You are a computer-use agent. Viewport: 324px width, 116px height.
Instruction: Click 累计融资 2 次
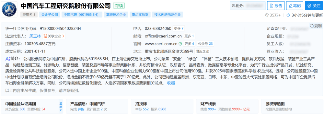click(x=97, y=109)
